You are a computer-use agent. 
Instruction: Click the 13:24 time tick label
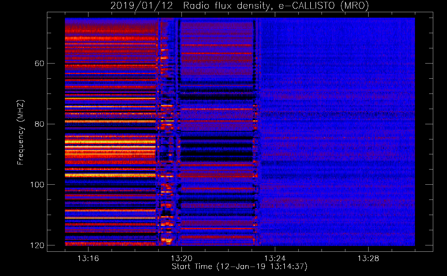coord(275,258)
